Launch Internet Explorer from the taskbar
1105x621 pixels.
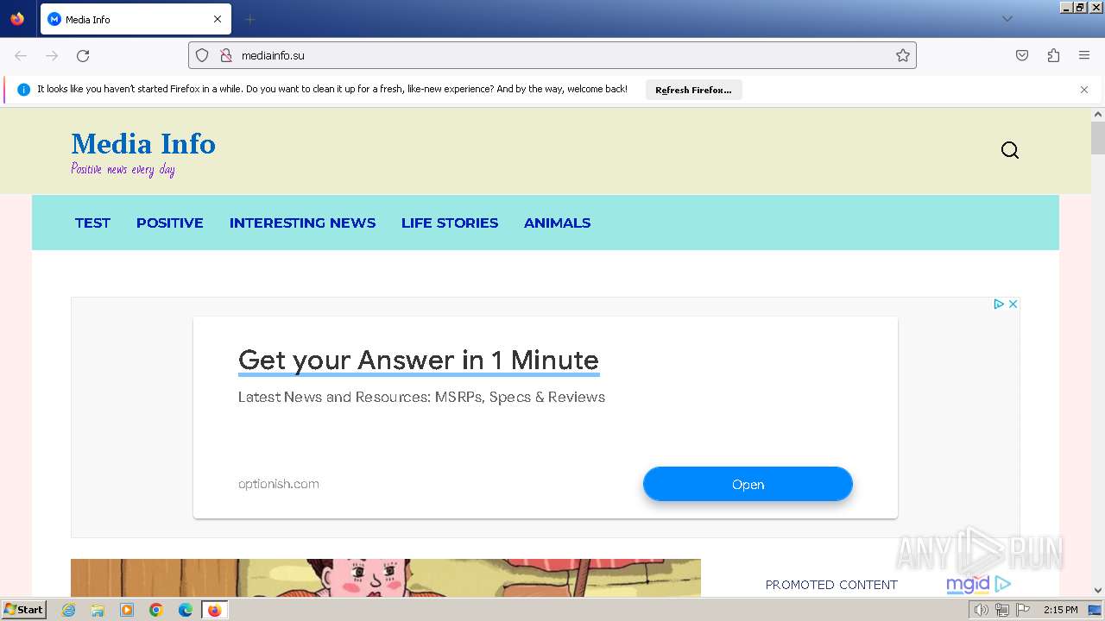tap(69, 610)
